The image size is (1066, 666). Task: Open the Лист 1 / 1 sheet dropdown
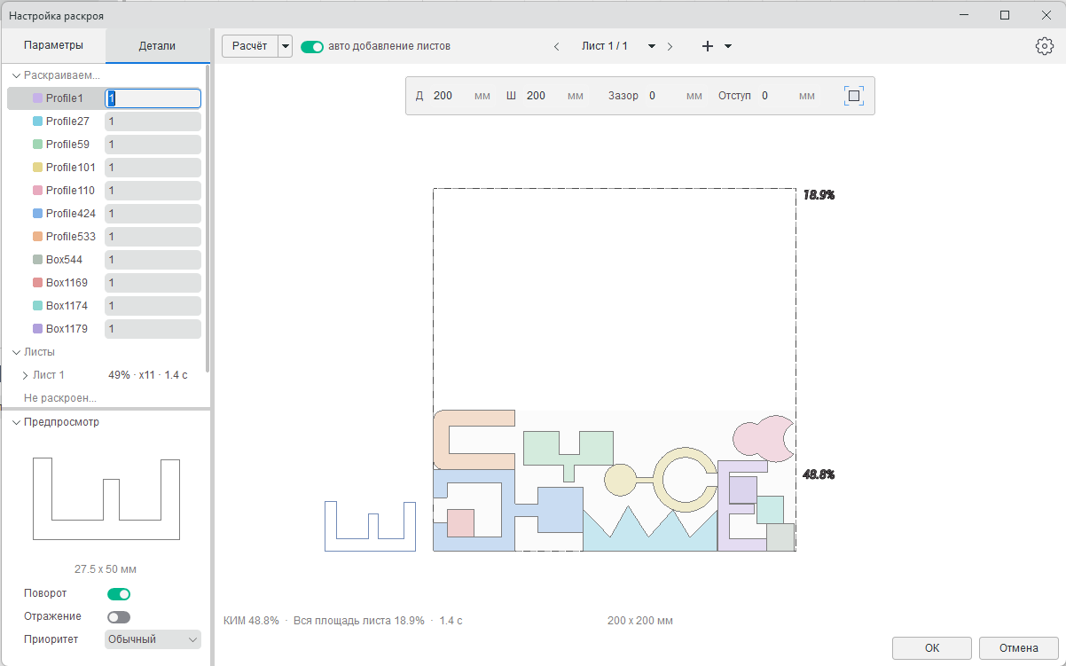point(652,46)
